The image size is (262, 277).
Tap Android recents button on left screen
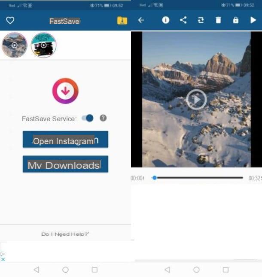[94, 270]
